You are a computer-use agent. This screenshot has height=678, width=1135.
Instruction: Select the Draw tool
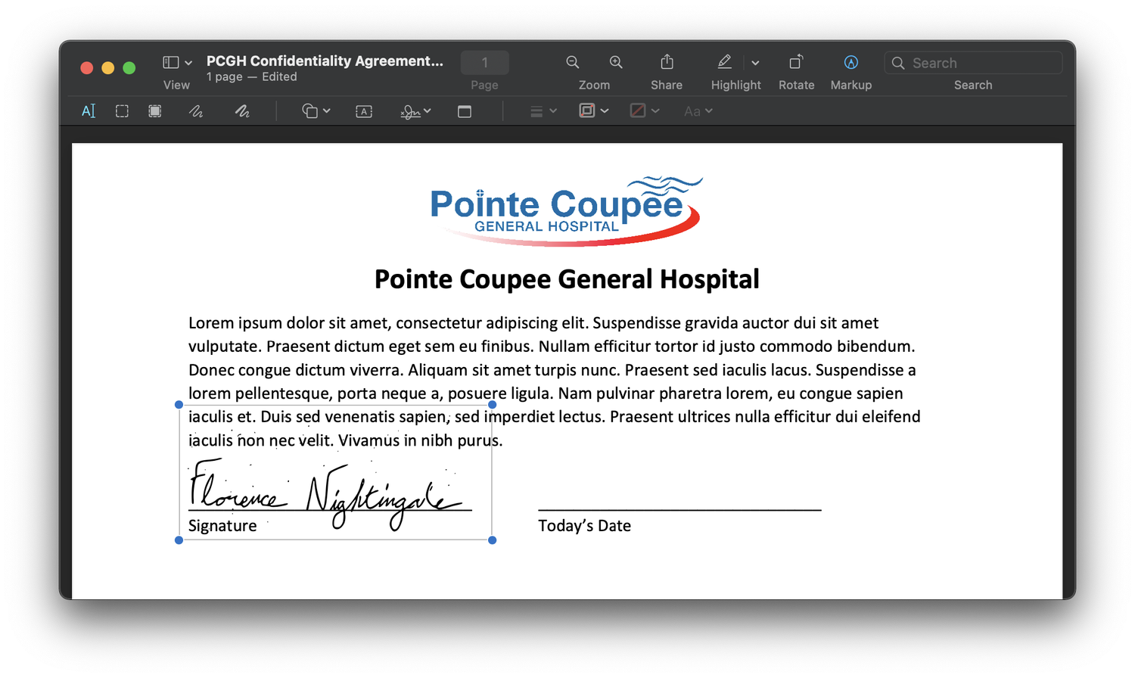pyautogui.click(x=242, y=111)
